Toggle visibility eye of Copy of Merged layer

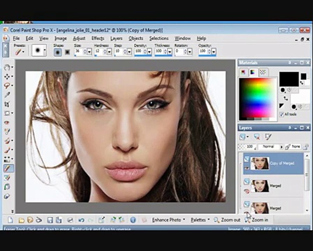tap(247, 168)
